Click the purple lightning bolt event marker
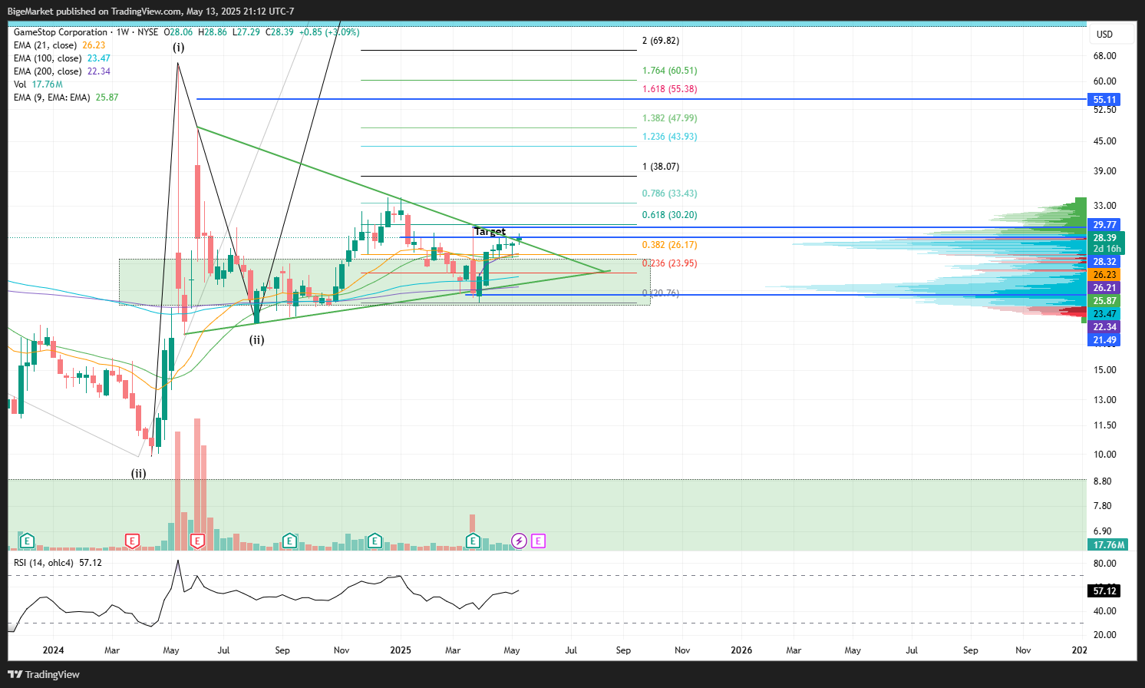 tap(519, 541)
